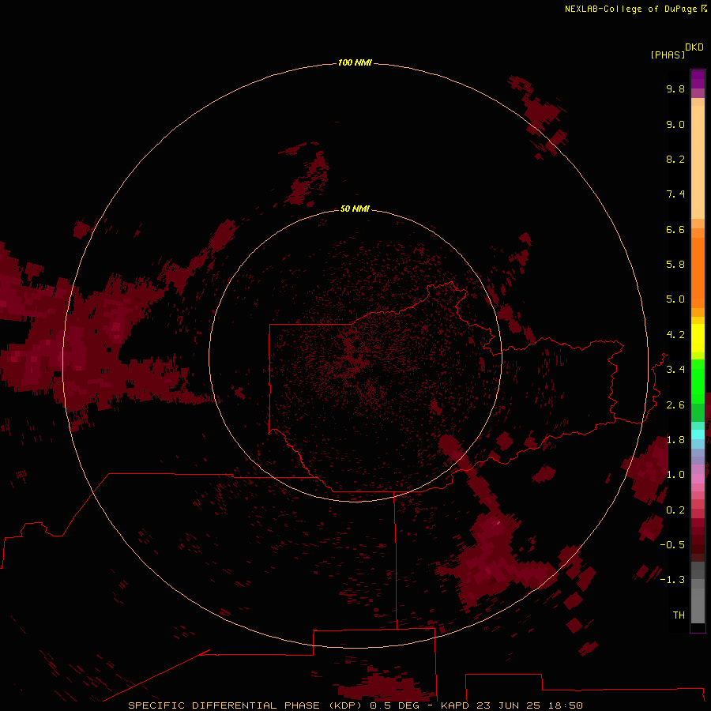Click the -0.5 scale value
This screenshot has height=711, width=711.
pos(672,545)
